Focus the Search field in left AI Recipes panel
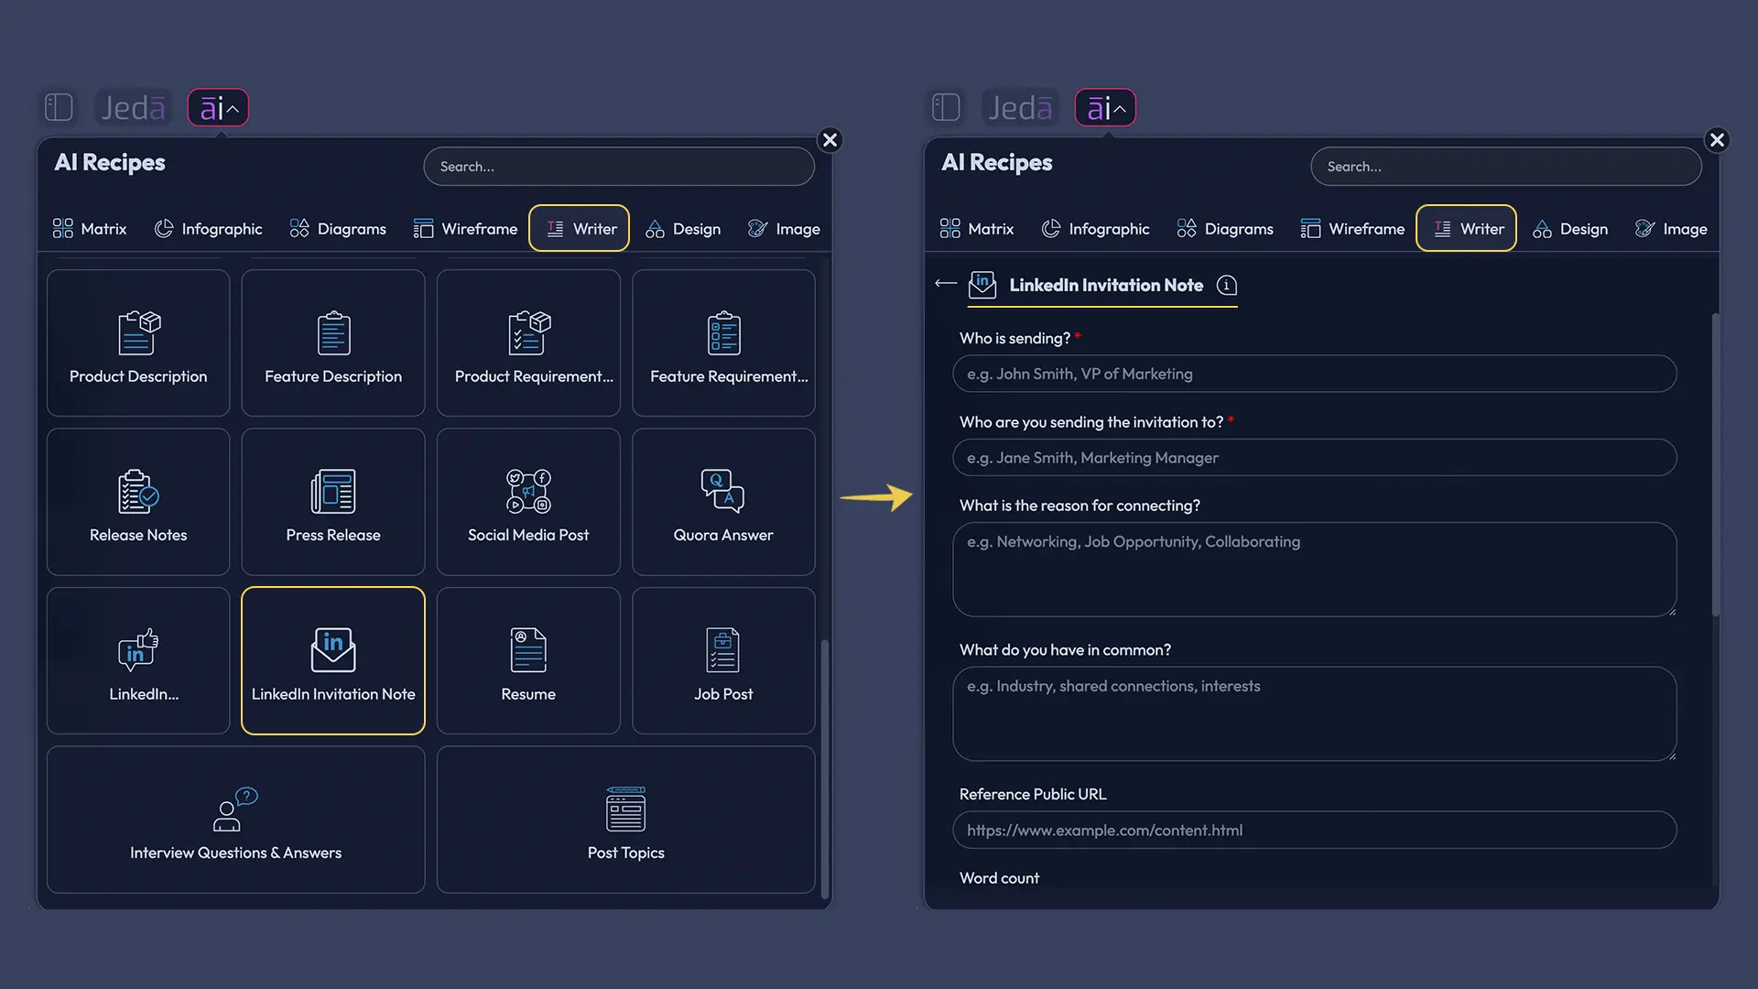 coord(619,167)
